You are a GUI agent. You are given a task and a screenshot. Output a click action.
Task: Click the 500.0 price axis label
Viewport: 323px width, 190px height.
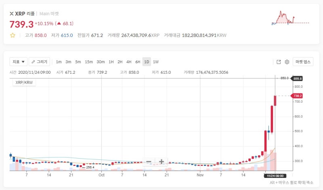298,131
